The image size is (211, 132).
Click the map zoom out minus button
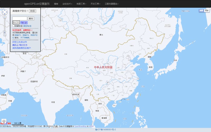pos(4,35)
